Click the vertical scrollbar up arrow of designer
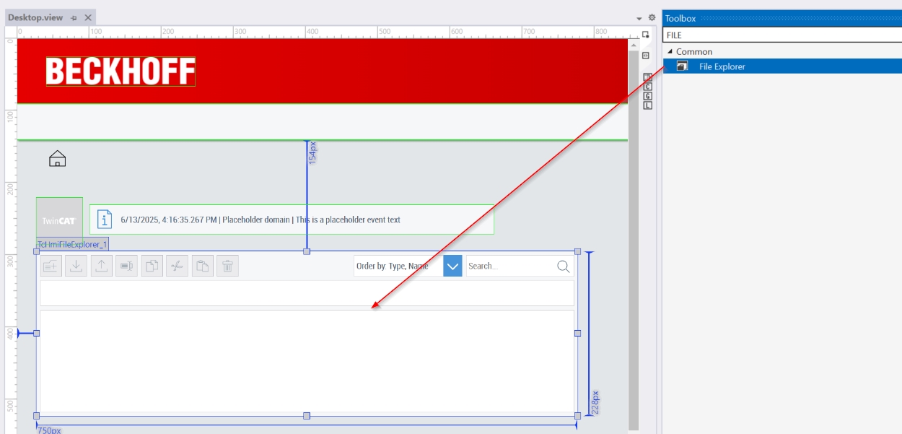Viewport: 902px width, 434px height. [x=634, y=43]
